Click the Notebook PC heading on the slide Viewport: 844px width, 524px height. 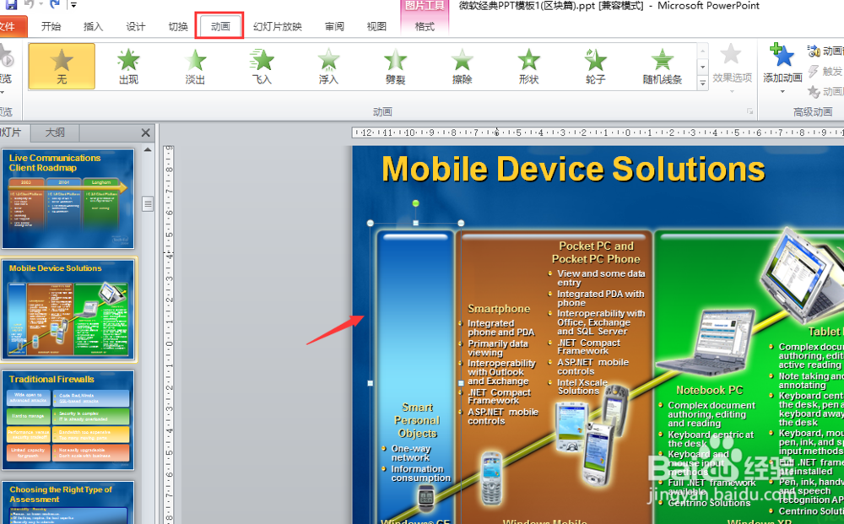710,390
